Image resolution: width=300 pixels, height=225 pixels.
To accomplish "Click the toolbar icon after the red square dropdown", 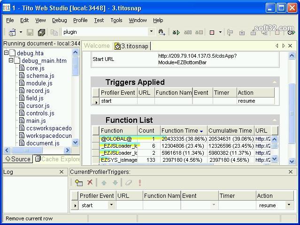I will point(230,32).
